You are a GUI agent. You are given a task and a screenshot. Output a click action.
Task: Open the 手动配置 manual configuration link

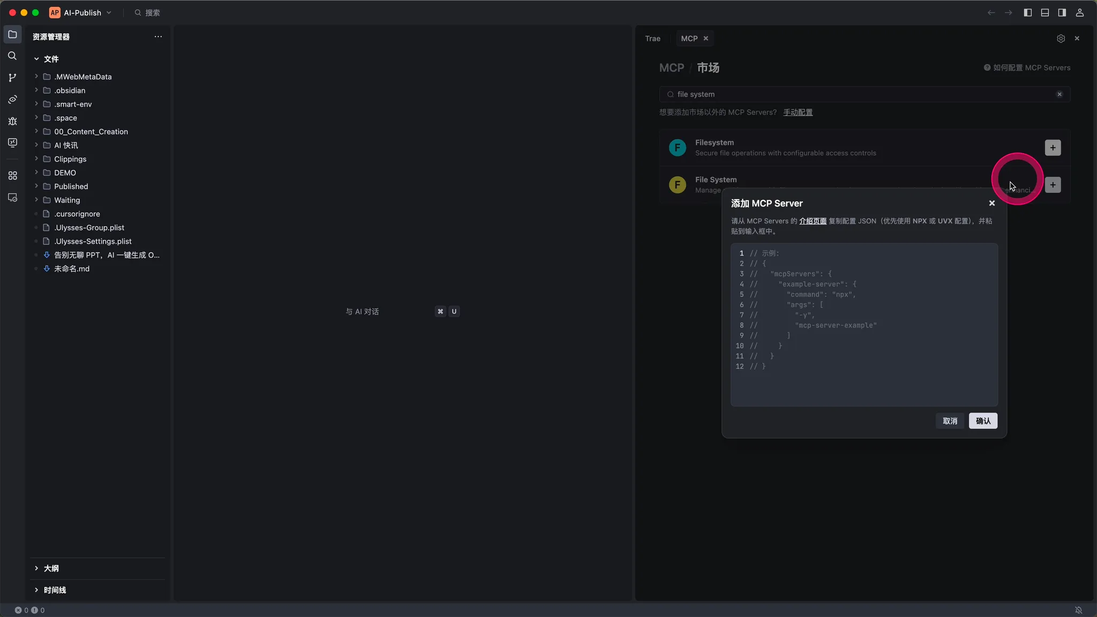click(798, 112)
